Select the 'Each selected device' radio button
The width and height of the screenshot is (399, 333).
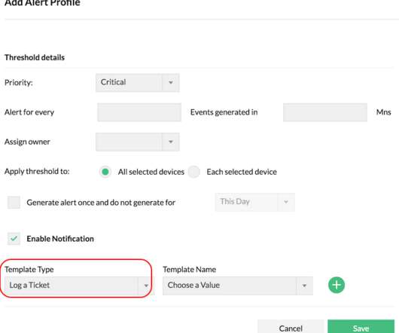point(194,172)
